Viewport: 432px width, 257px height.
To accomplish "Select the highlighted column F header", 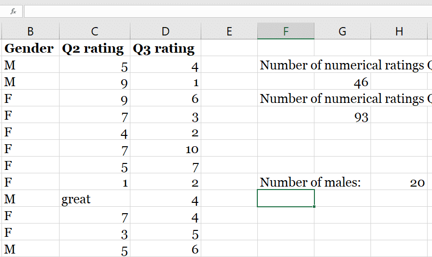I will coord(286,31).
